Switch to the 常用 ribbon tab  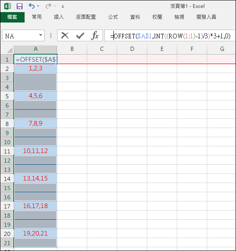[37, 17]
